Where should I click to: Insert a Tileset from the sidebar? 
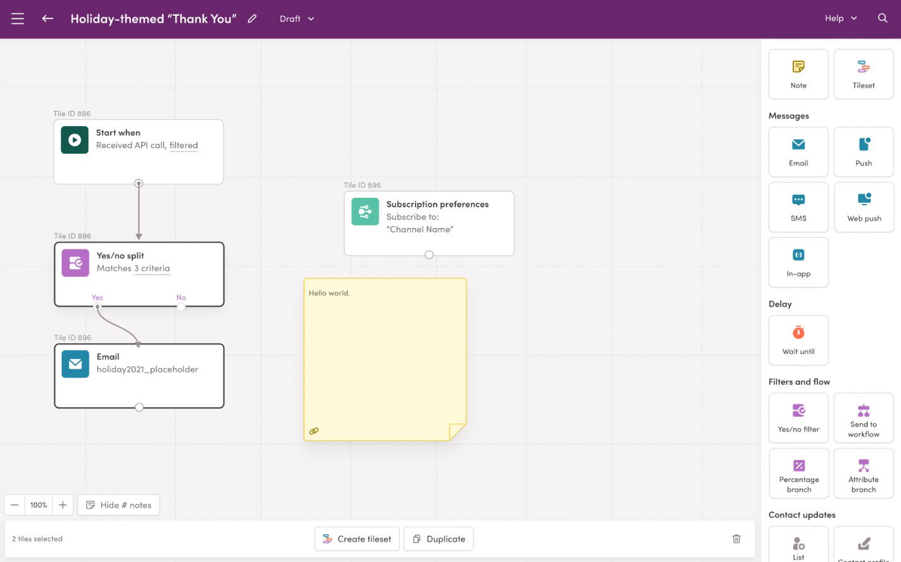863,74
